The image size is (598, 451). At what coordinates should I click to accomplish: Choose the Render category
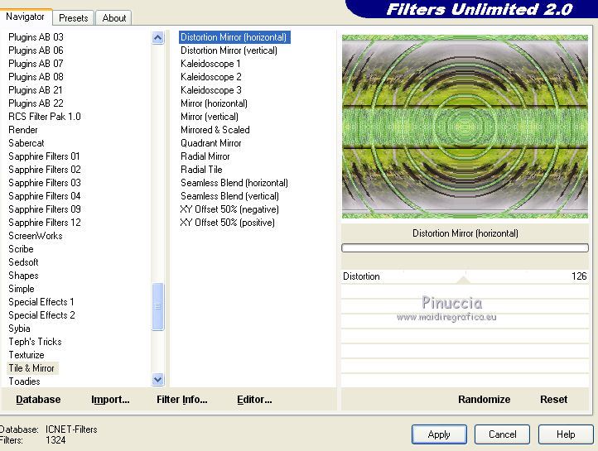coord(23,130)
